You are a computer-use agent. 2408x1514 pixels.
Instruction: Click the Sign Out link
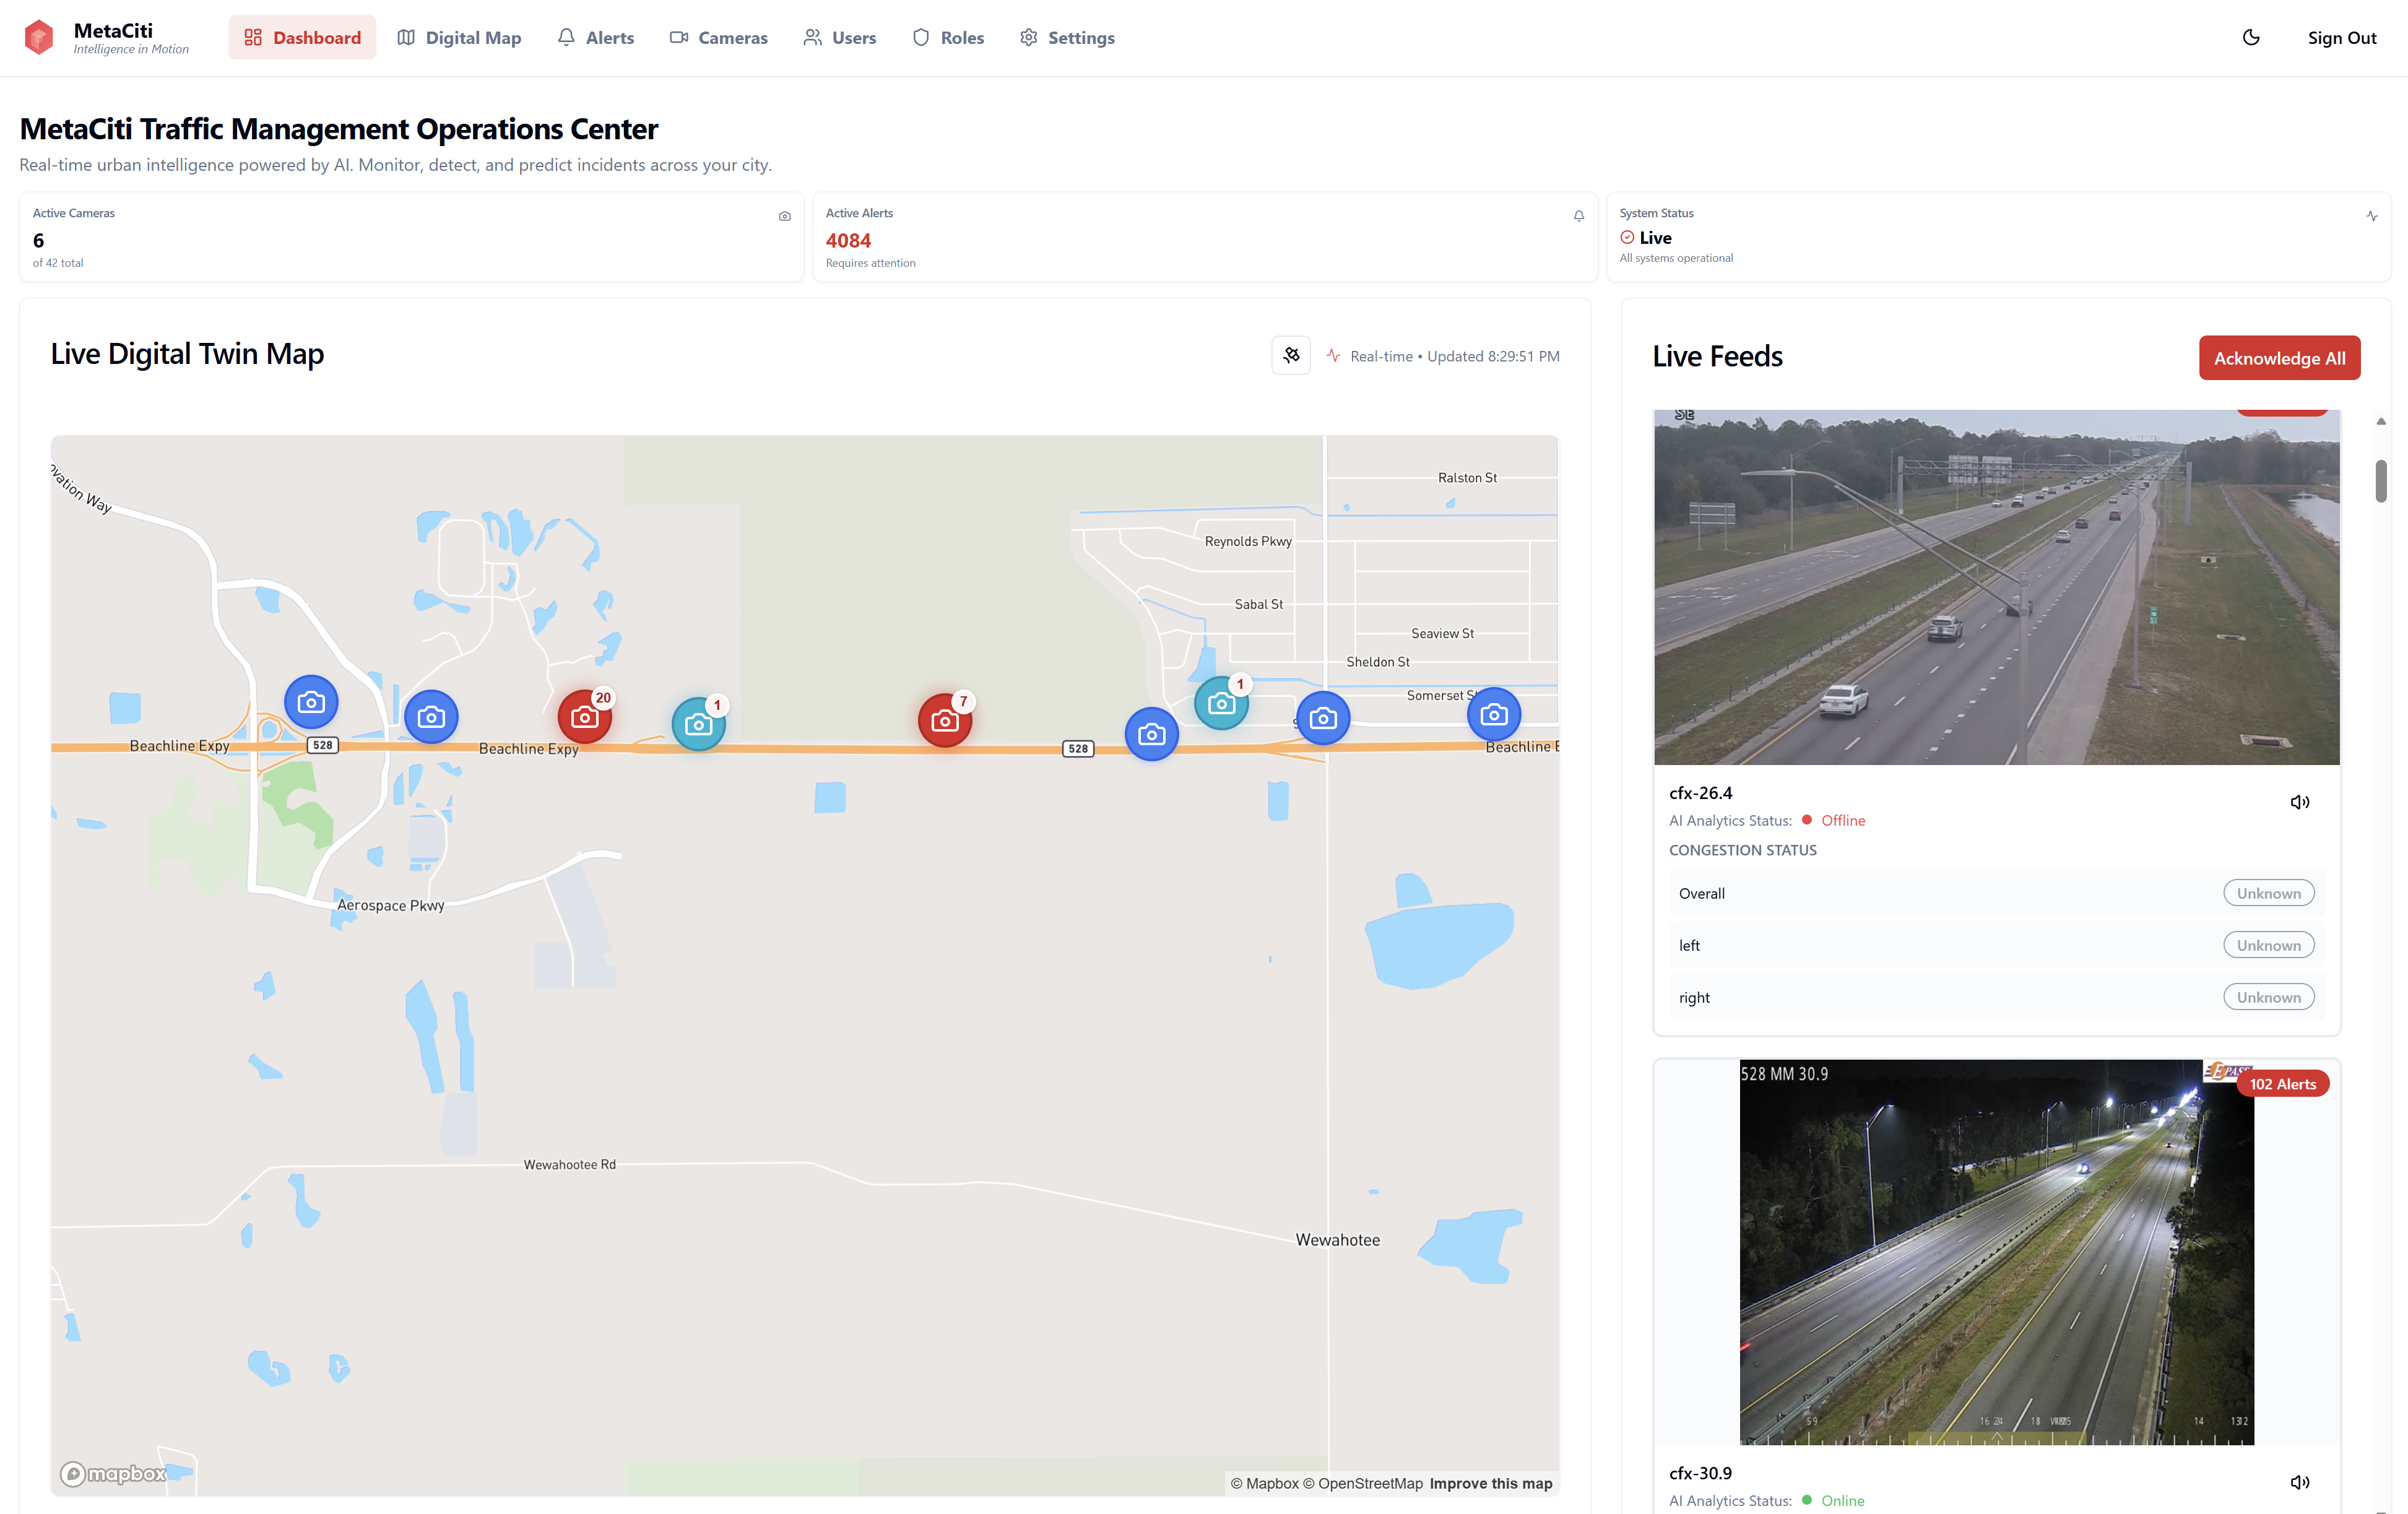[2342, 37]
